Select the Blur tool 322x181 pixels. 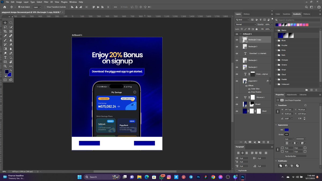point(11,49)
